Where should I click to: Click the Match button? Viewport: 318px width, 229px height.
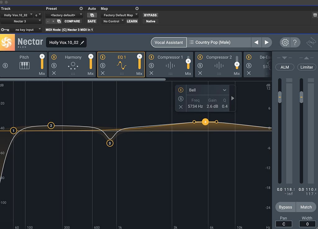[x=306, y=207]
